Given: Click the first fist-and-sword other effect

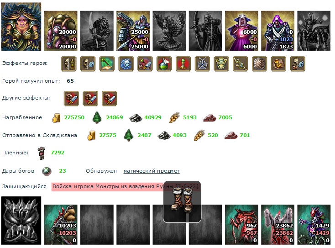Looking at the screenshot, I should click(x=71, y=98).
